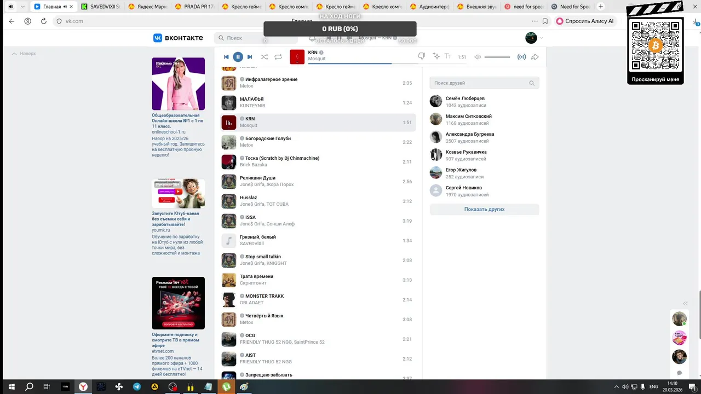The height and width of the screenshot is (394, 701).
Task: Play the track Богородские Голуби
Action: pyautogui.click(x=318, y=142)
